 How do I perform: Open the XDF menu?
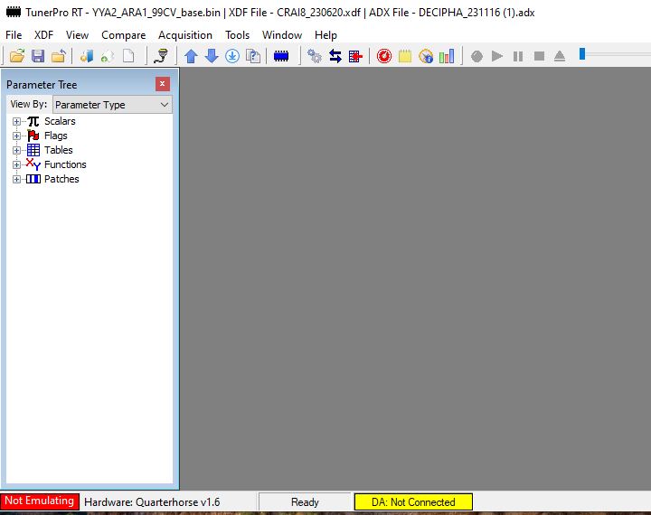coord(44,35)
